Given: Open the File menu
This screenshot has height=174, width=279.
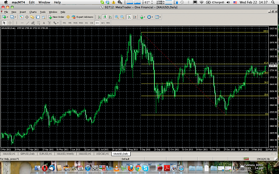Looking at the screenshot, I should click(x=6, y=12).
